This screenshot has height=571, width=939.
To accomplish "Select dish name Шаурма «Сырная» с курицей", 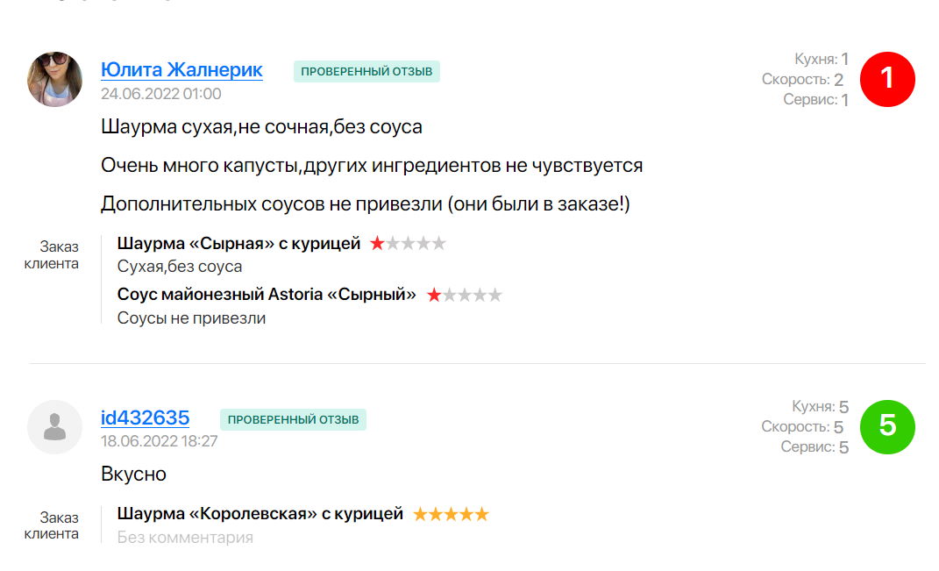I will pos(238,244).
